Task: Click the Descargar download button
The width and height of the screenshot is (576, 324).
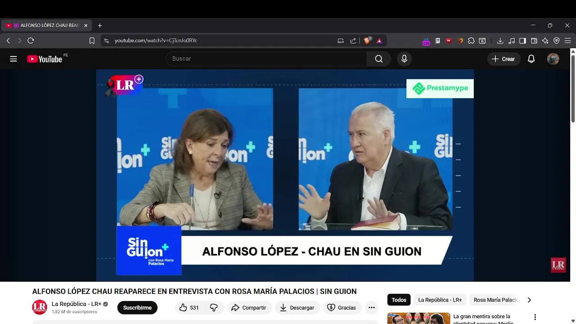Action: click(297, 308)
